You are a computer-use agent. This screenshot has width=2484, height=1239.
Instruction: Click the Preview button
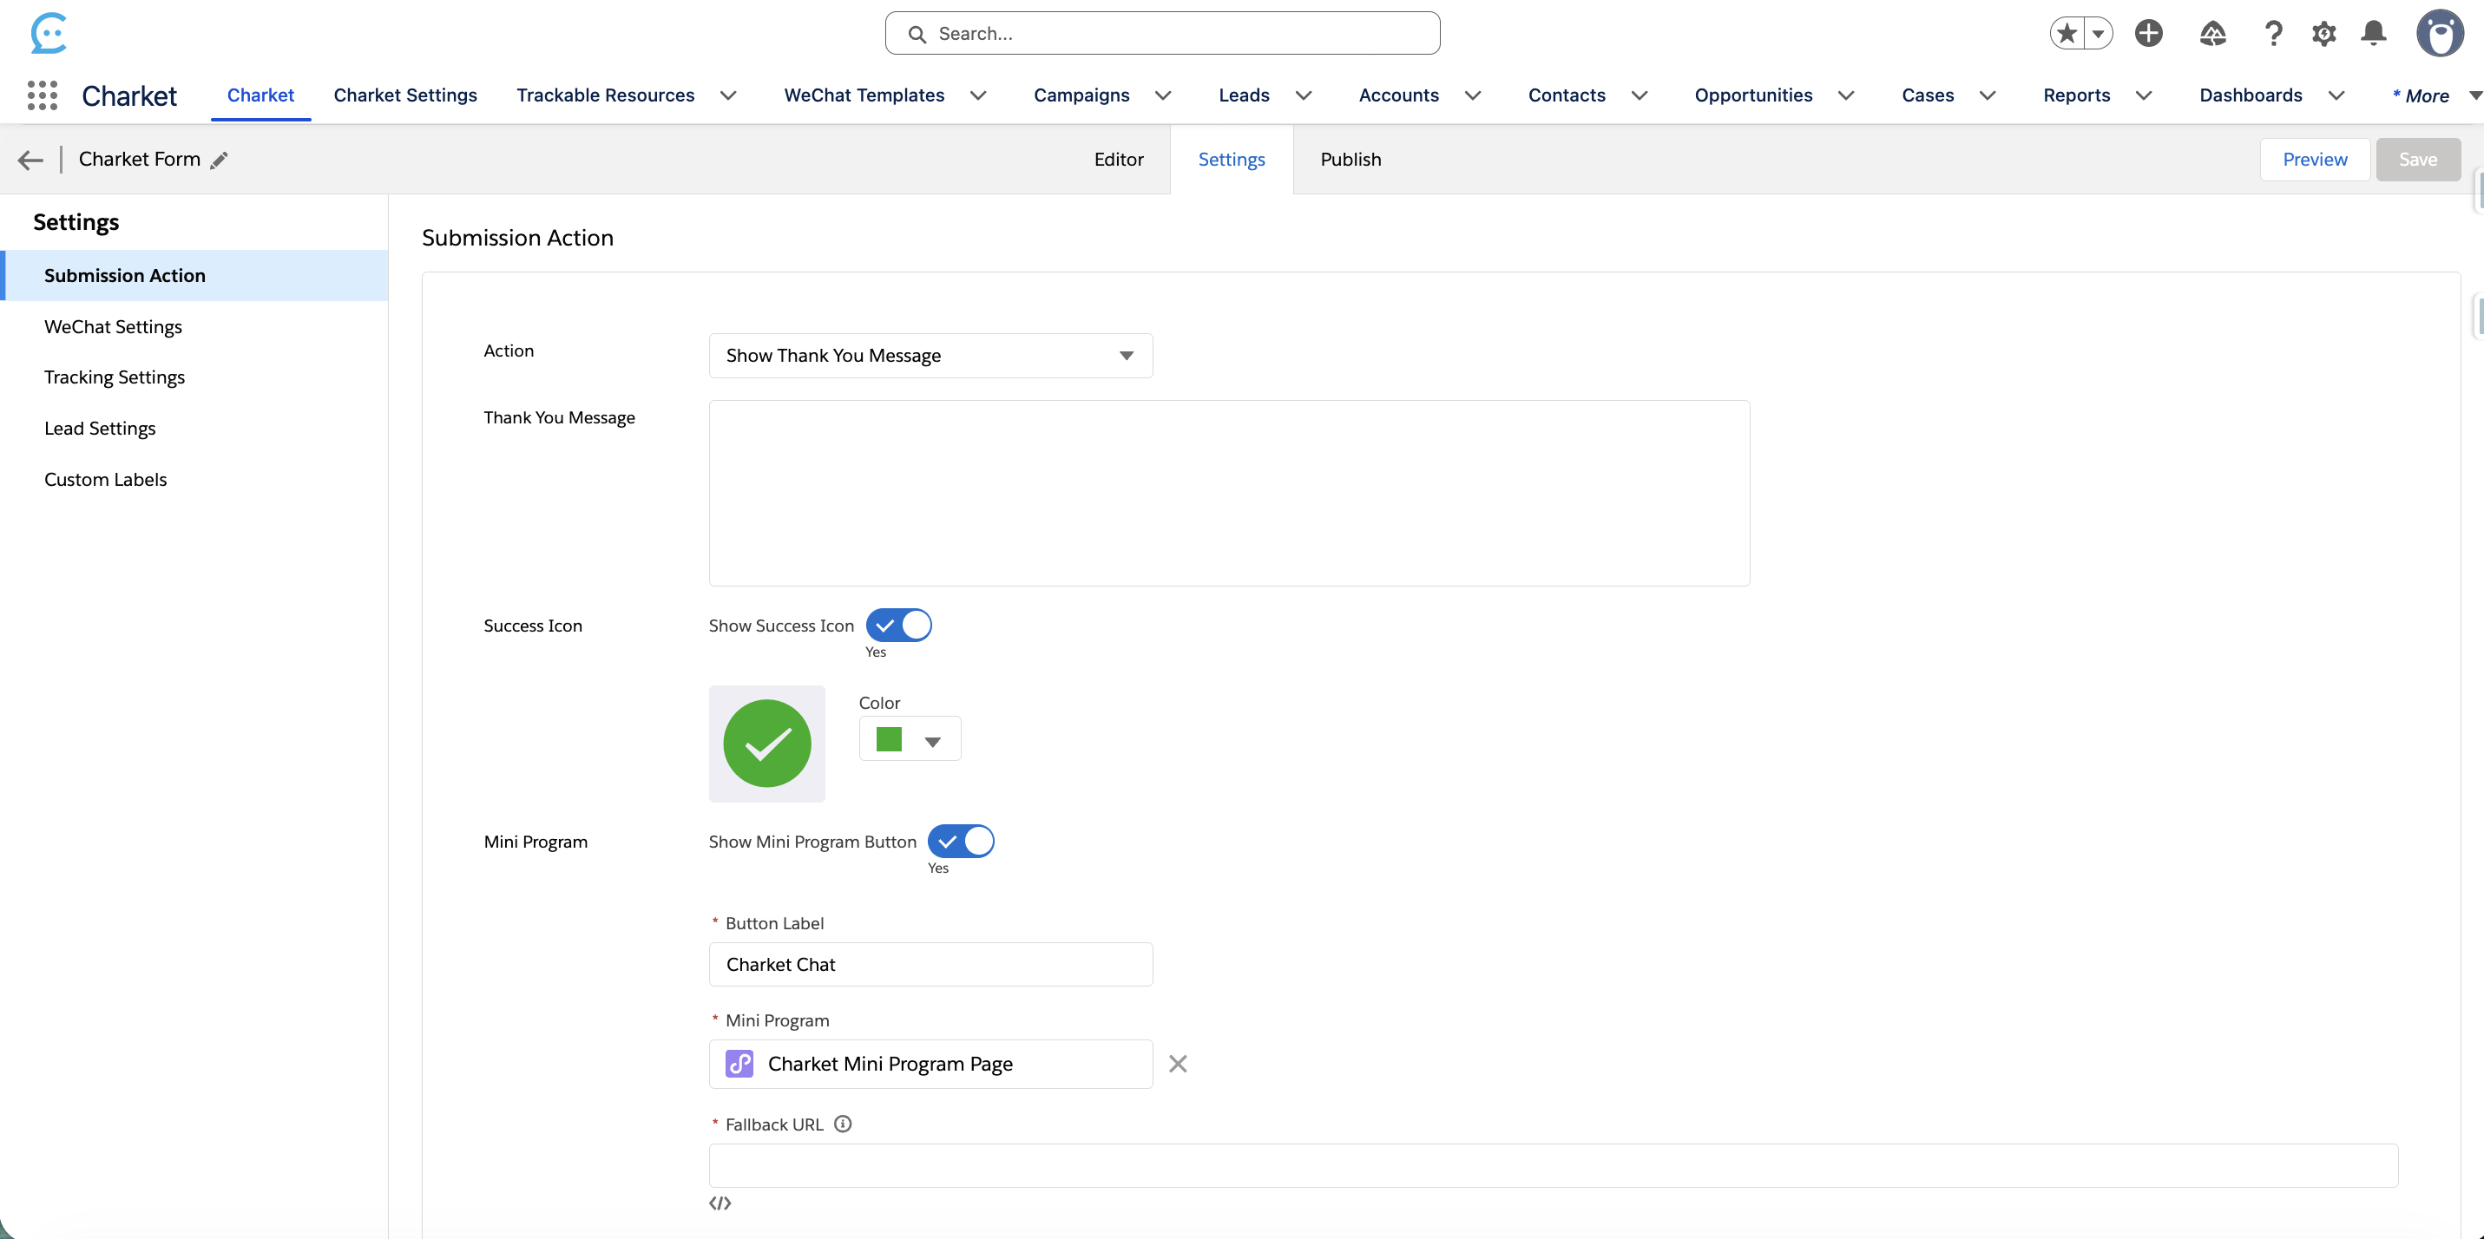coord(2314,160)
